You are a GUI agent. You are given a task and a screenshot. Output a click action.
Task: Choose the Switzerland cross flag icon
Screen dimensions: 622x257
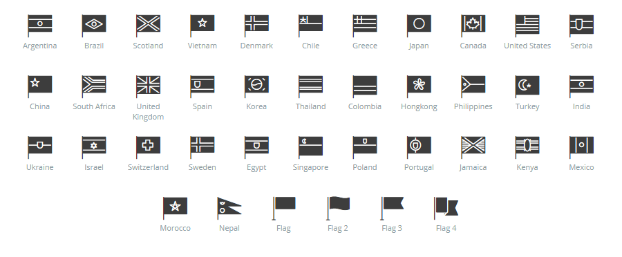pyautogui.click(x=148, y=147)
